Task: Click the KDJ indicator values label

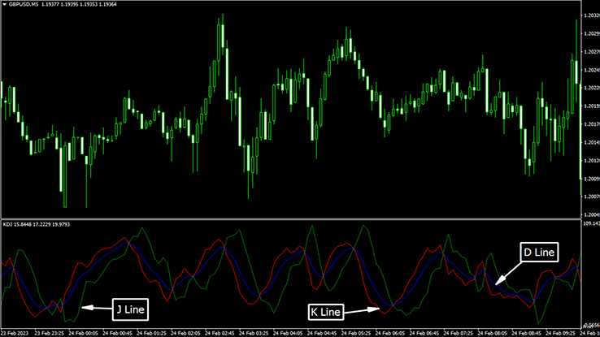Action: [37, 224]
